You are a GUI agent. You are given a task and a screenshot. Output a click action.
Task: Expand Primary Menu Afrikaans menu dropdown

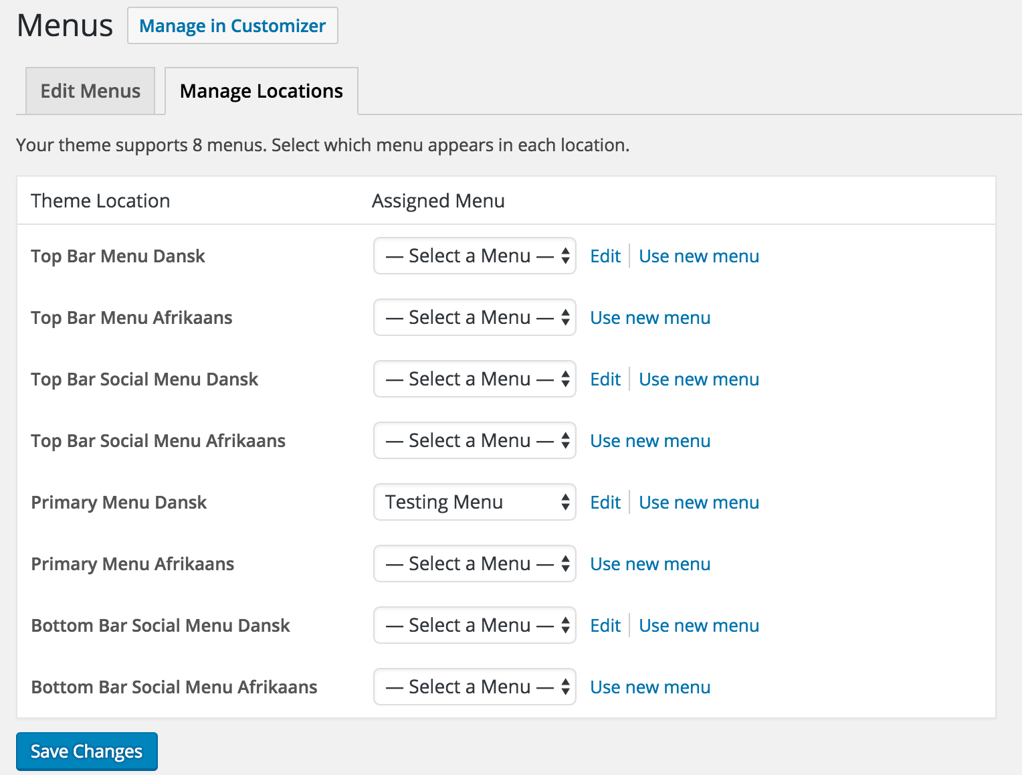click(x=474, y=564)
